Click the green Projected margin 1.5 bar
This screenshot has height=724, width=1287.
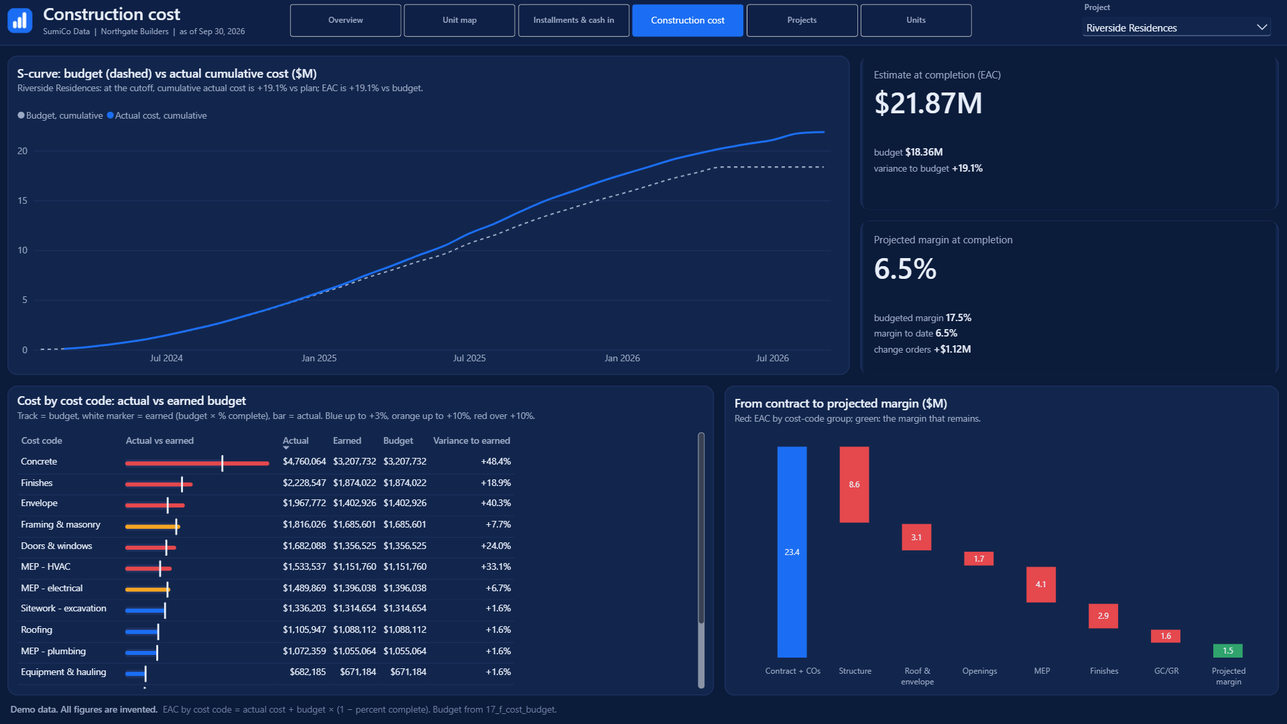point(1228,651)
